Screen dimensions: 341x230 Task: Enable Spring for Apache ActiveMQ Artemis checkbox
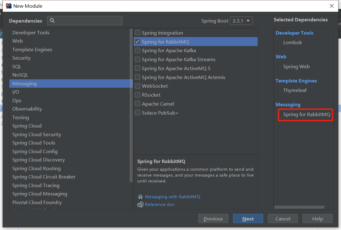137,77
